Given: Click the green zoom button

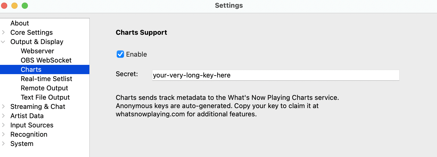Looking at the screenshot, I should [x=25, y=5].
